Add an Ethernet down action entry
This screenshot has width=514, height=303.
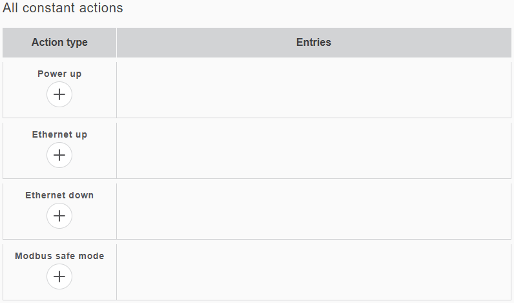[x=59, y=216]
